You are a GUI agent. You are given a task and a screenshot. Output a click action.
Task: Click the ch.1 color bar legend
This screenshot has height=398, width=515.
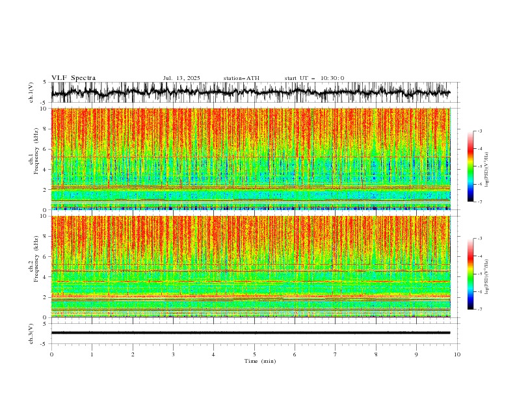pos(470,166)
